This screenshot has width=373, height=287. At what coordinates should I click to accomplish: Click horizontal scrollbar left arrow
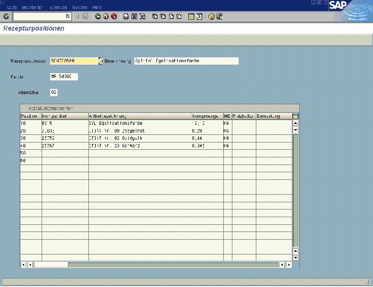[23, 265]
